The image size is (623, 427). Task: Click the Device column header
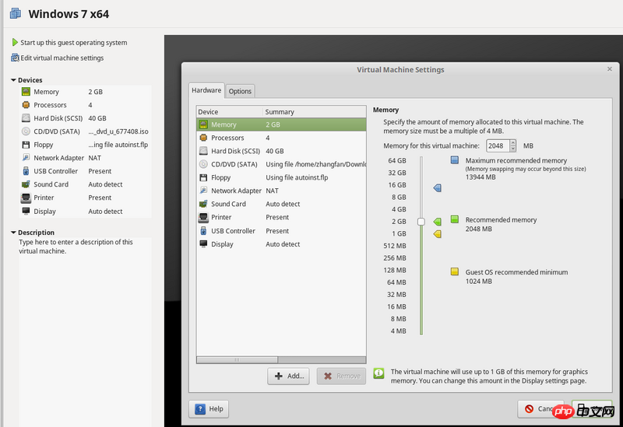(230, 112)
